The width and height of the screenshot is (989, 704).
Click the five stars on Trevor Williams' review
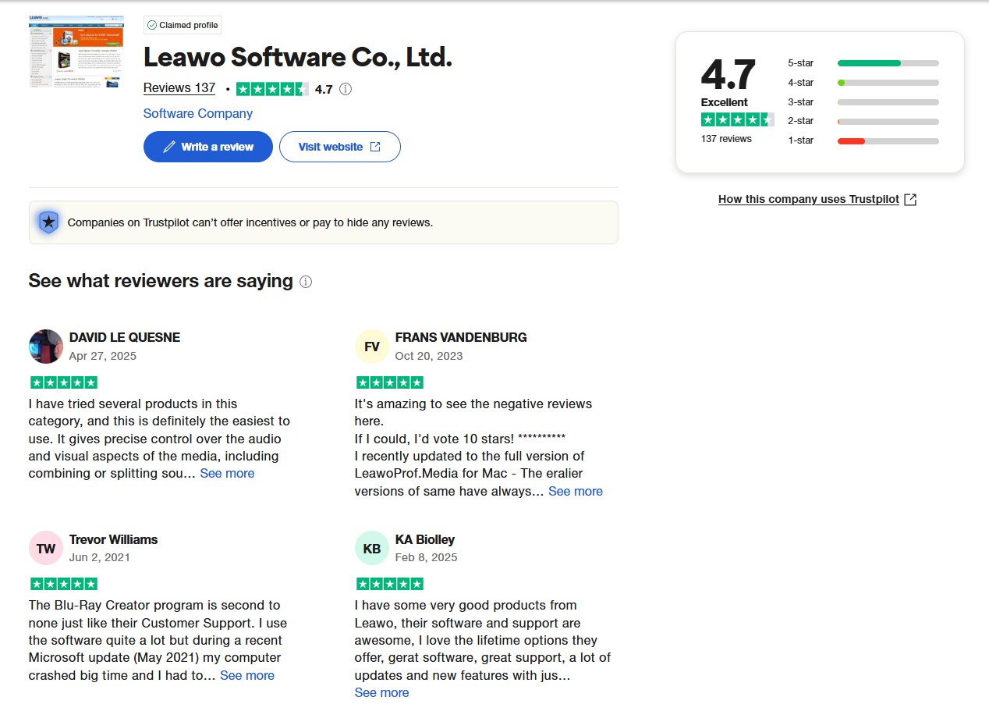[64, 584]
